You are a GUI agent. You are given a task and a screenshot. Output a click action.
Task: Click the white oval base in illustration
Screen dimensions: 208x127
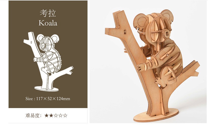[x=46, y=89]
